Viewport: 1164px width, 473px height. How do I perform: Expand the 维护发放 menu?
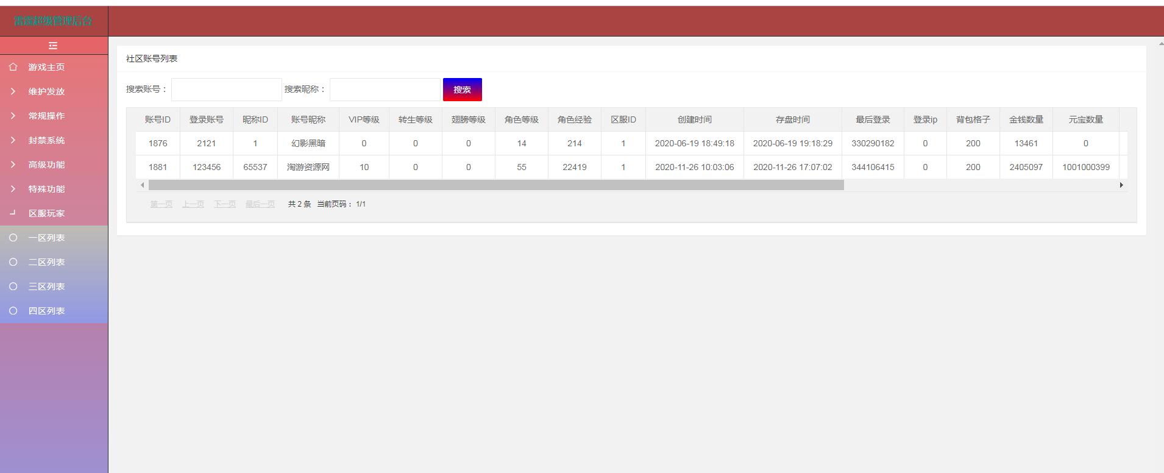click(46, 91)
